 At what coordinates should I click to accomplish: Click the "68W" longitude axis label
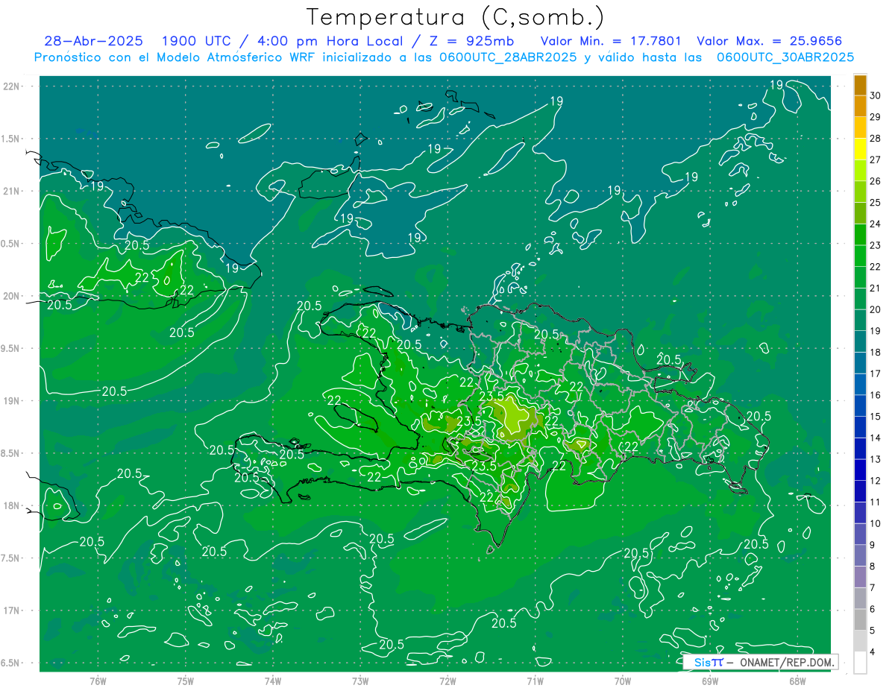[797, 681]
